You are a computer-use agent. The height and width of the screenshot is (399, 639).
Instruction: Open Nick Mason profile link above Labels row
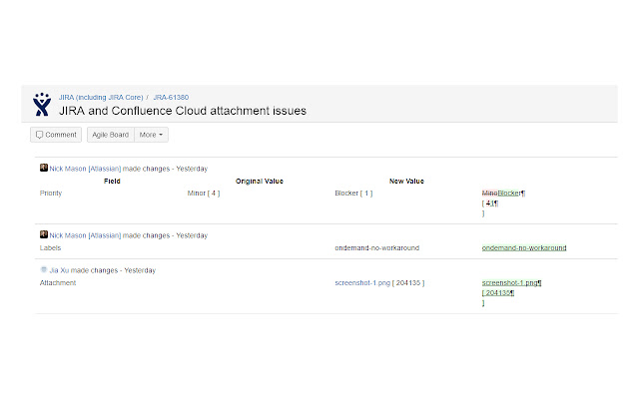pyautogui.click(x=85, y=235)
